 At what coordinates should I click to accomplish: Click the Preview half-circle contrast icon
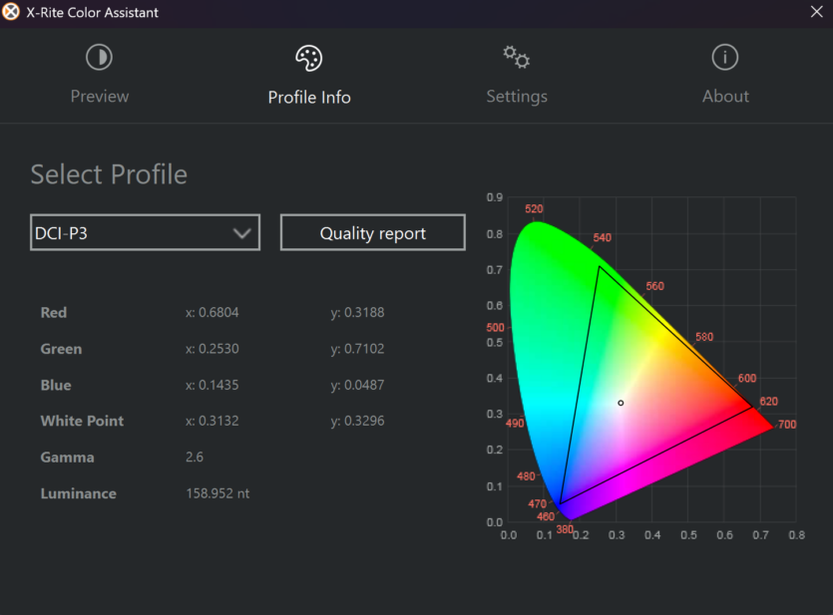point(100,57)
